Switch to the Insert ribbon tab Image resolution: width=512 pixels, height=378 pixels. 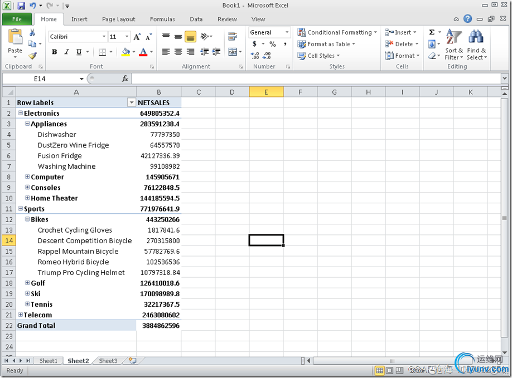point(79,19)
